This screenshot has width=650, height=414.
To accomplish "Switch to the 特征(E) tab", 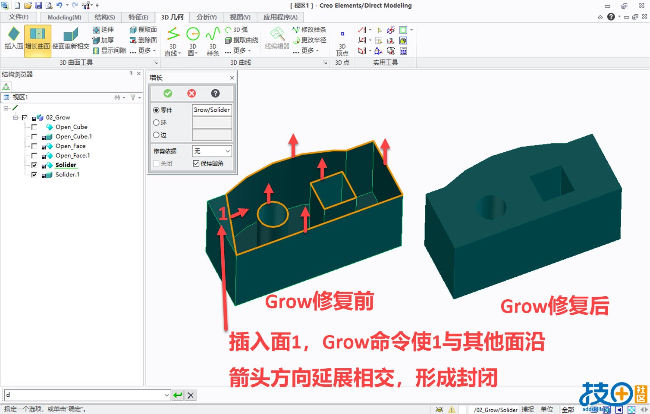I will point(138,17).
